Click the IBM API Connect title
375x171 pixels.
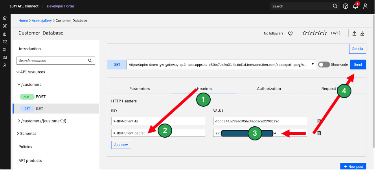[24, 6]
